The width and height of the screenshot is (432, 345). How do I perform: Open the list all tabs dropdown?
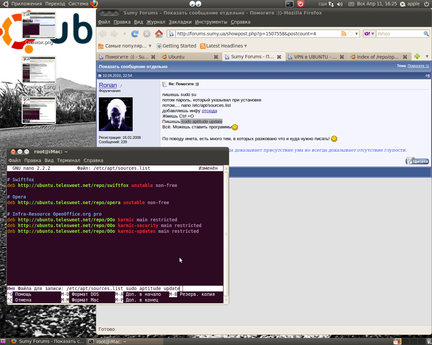[427, 56]
